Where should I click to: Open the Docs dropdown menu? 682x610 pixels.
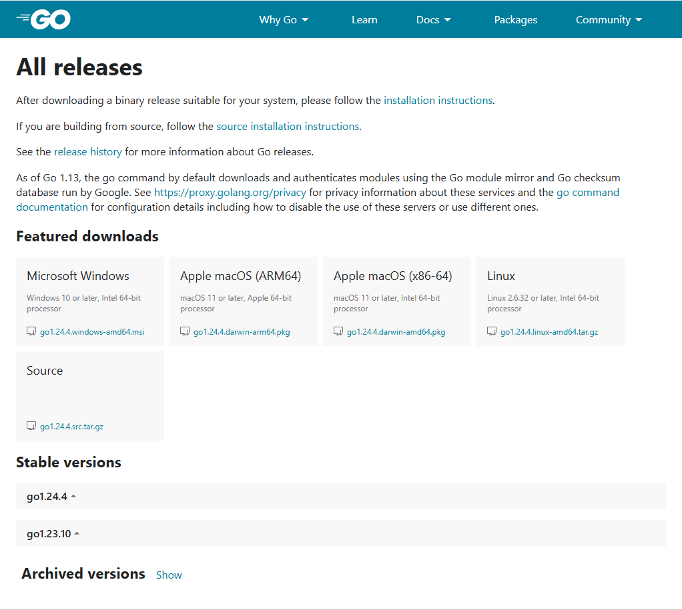[x=433, y=19]
